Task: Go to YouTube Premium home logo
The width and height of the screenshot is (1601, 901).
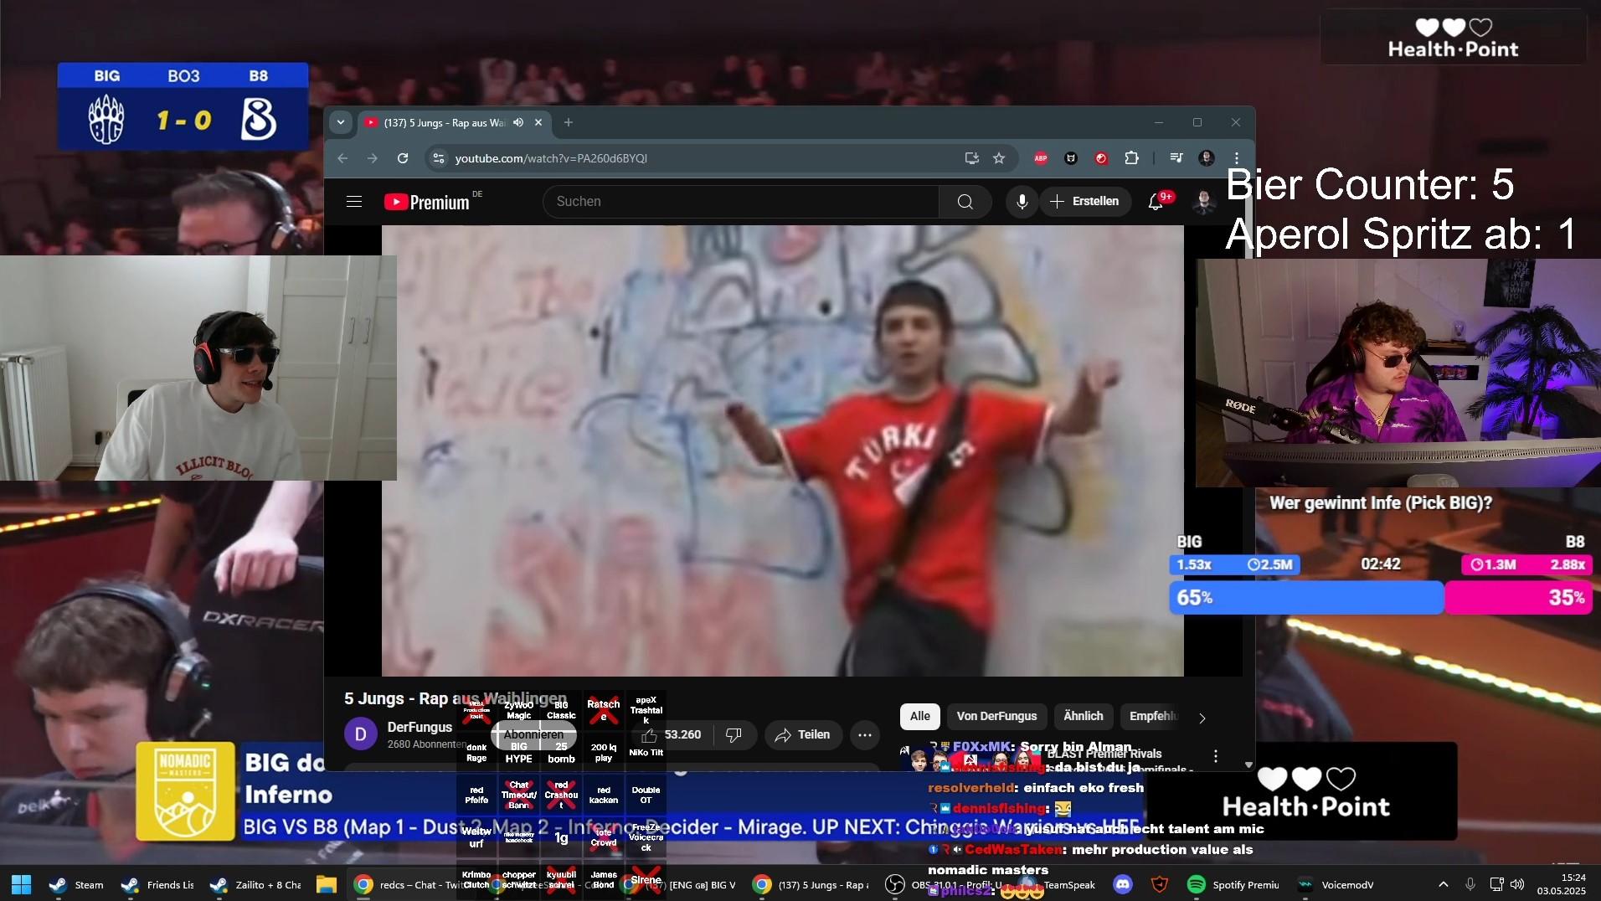Action: coord(427,202)
